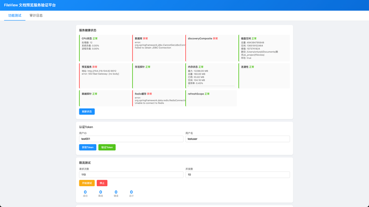Click the 连通性 status card

click(264, 76)
